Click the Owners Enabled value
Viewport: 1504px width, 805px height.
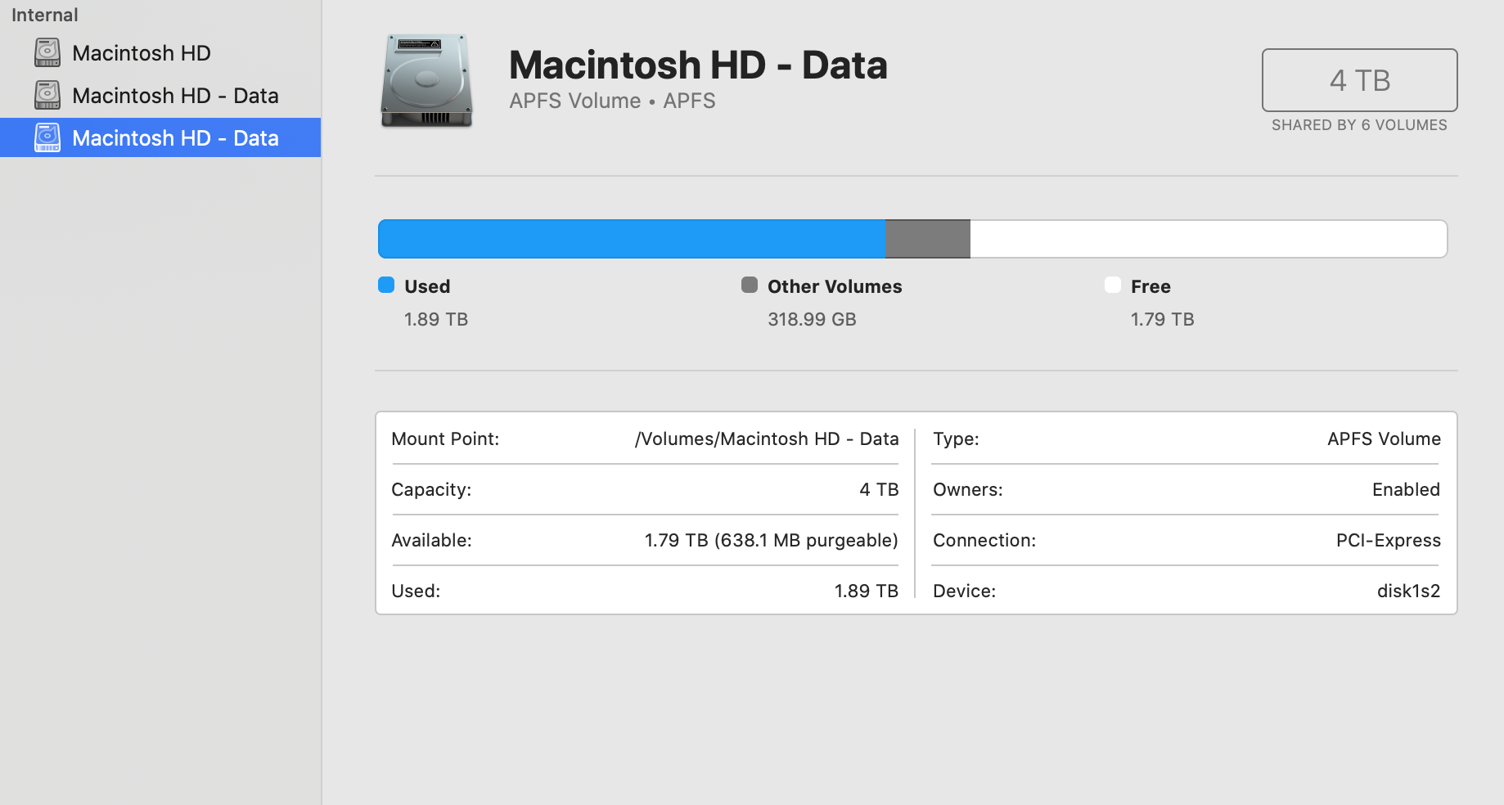click(1406, 490)
